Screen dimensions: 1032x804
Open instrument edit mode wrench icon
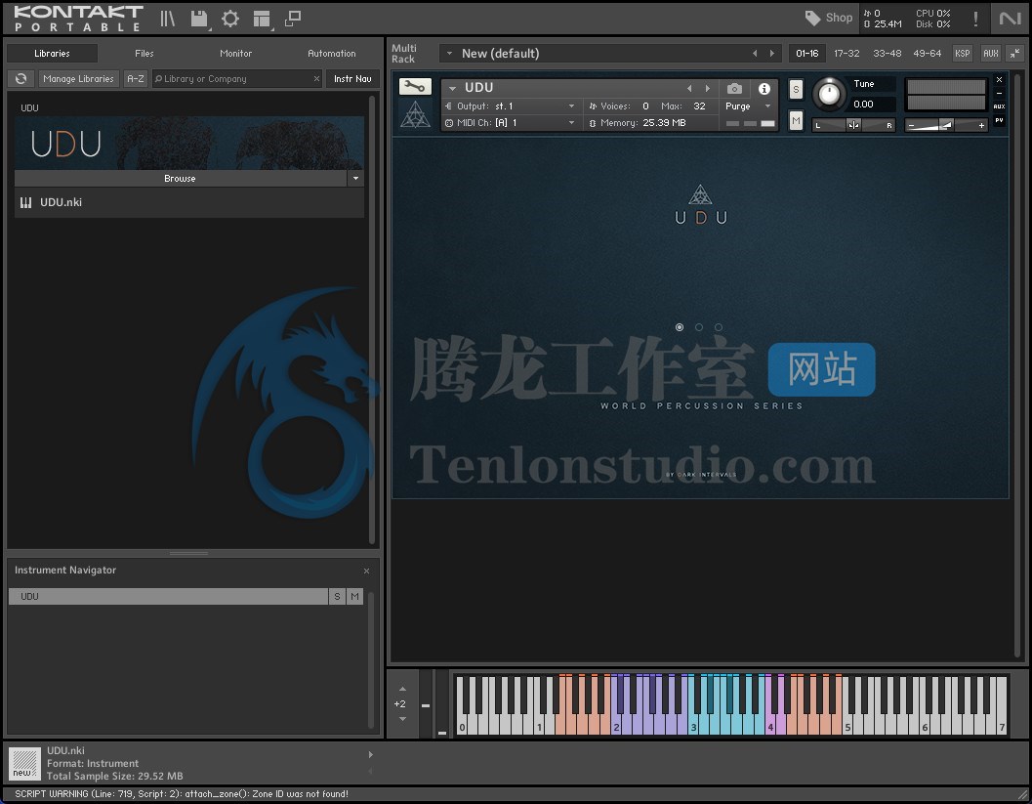(415, 86)
